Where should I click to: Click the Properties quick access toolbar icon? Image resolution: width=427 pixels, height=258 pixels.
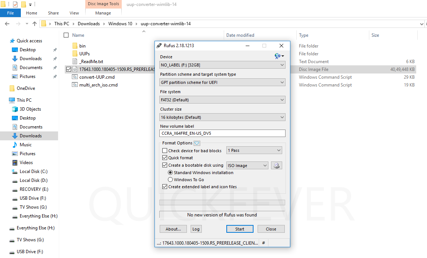point(15,4)
